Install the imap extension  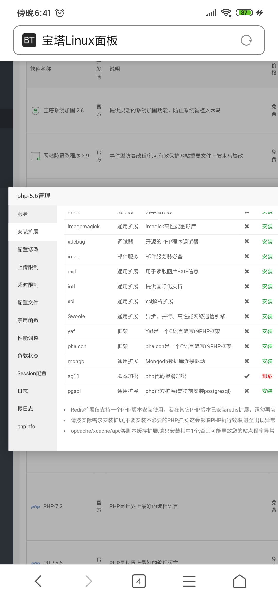click(267, 256)
